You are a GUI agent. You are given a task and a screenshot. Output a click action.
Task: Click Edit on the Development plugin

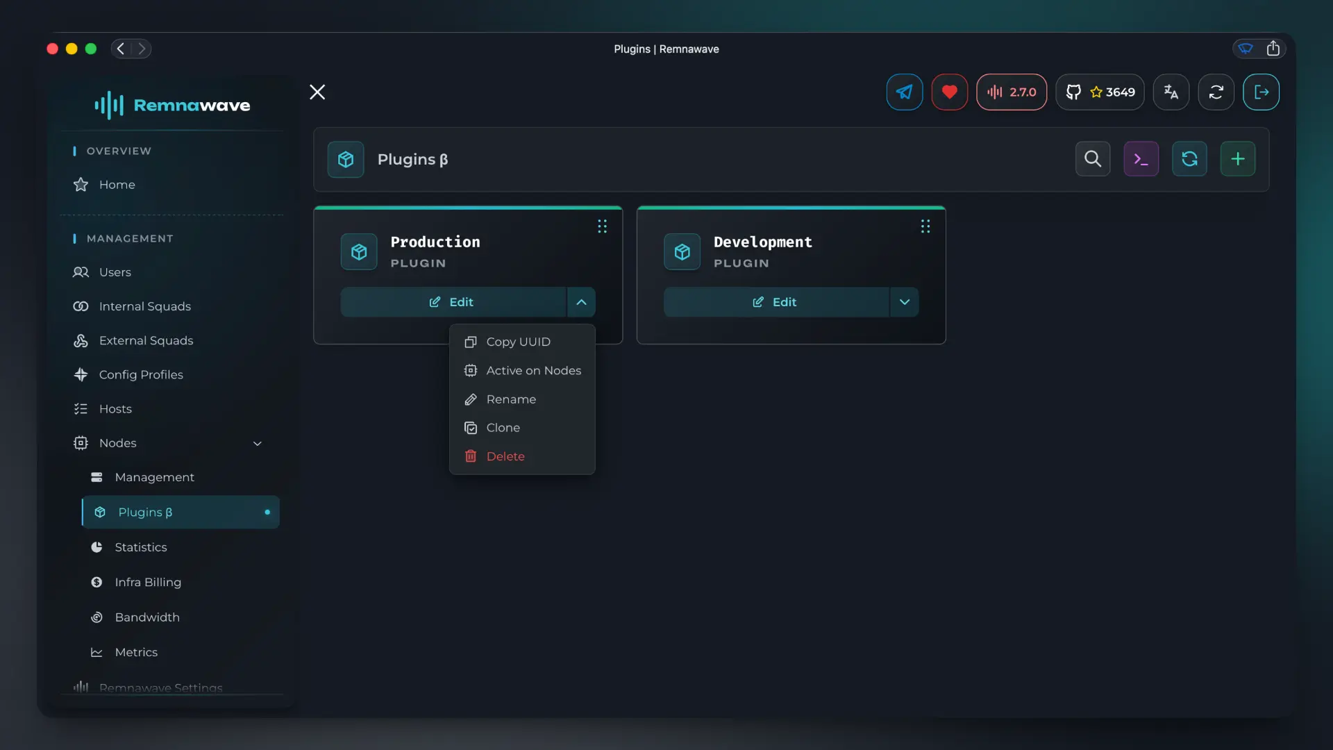pyautogui.click(x=775, y=302)
